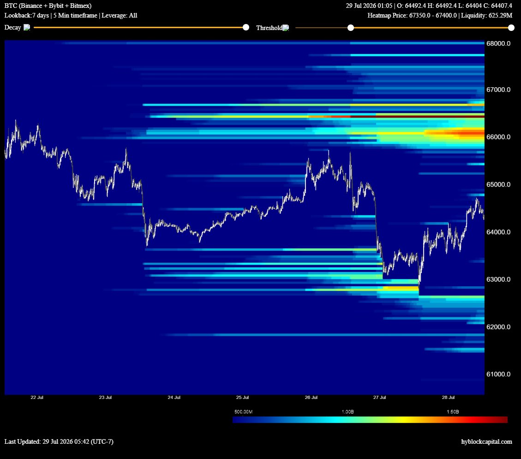Click the 24 Jul date label

tap(174, 397)
